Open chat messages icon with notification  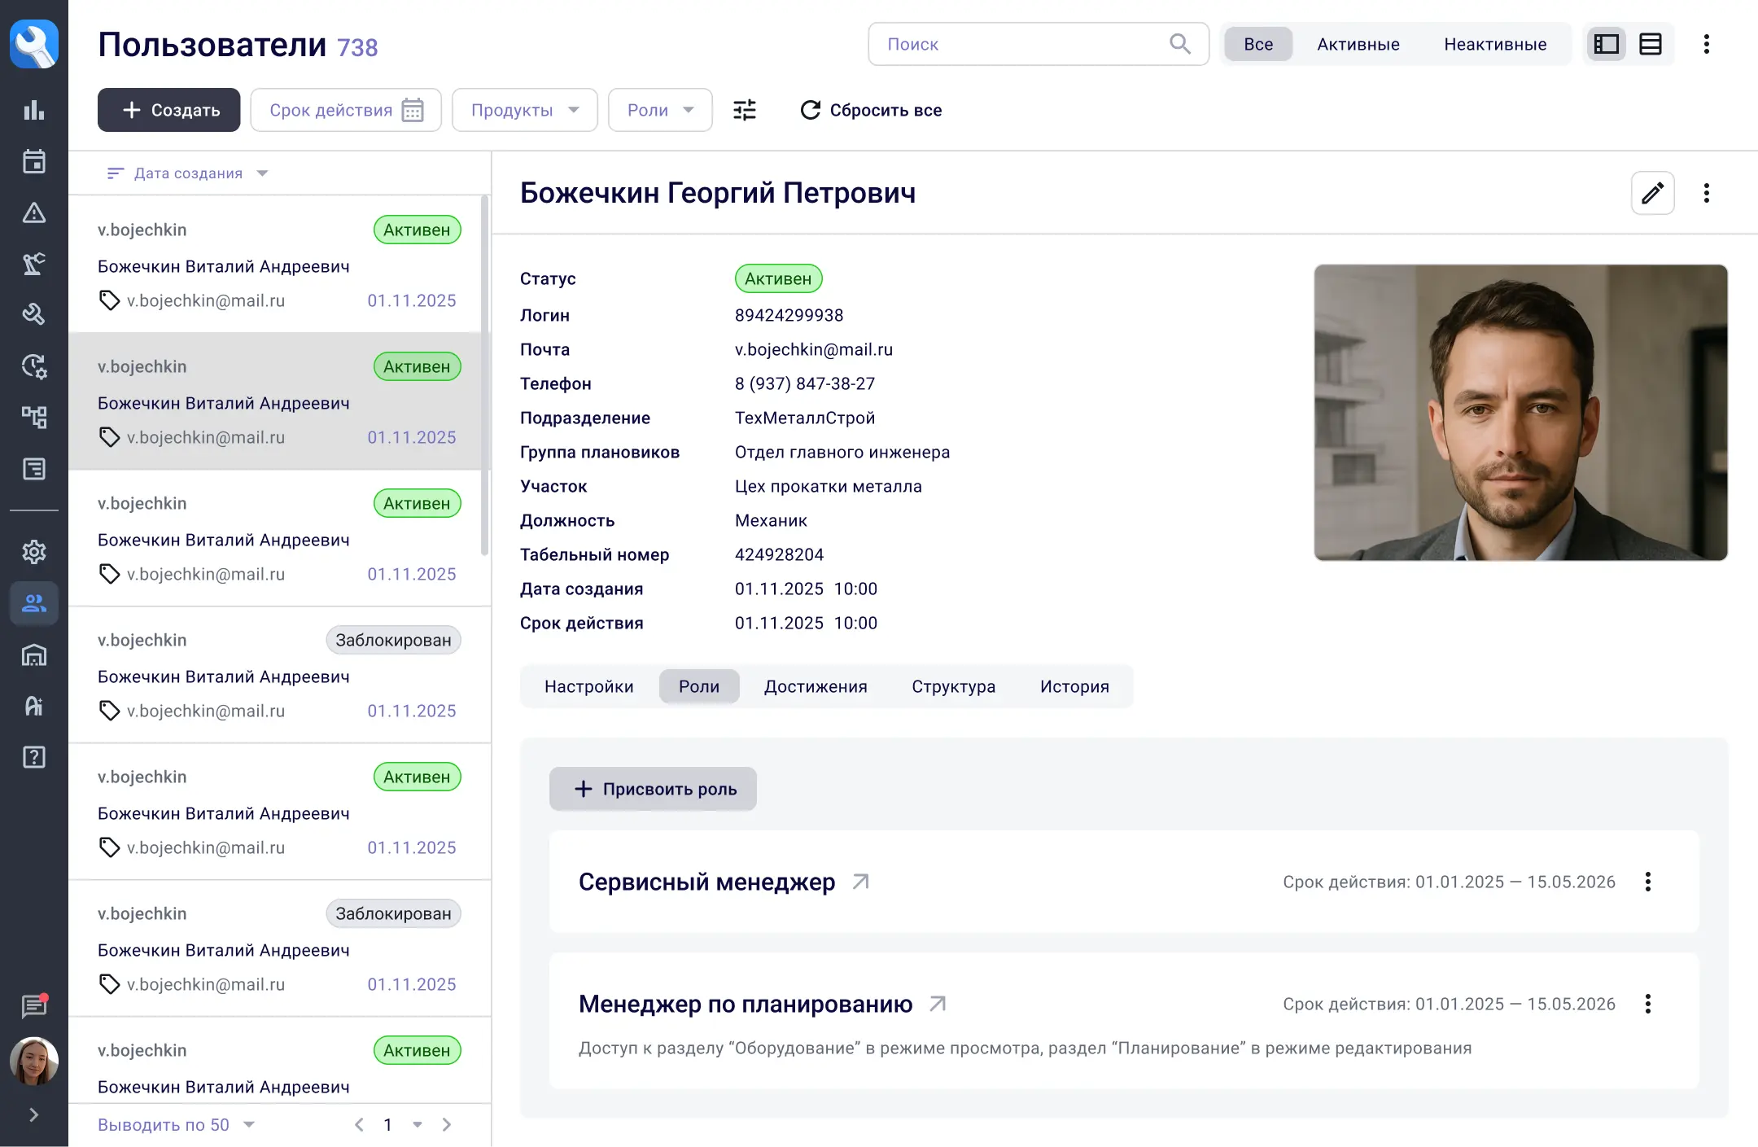coord(33,1007)
